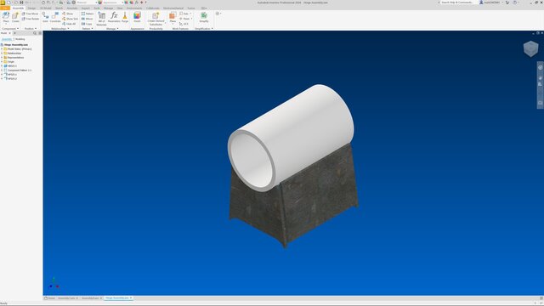
Task: Expand the Relationships folder node
Action: pyautogui.click(x=2, y=53)
